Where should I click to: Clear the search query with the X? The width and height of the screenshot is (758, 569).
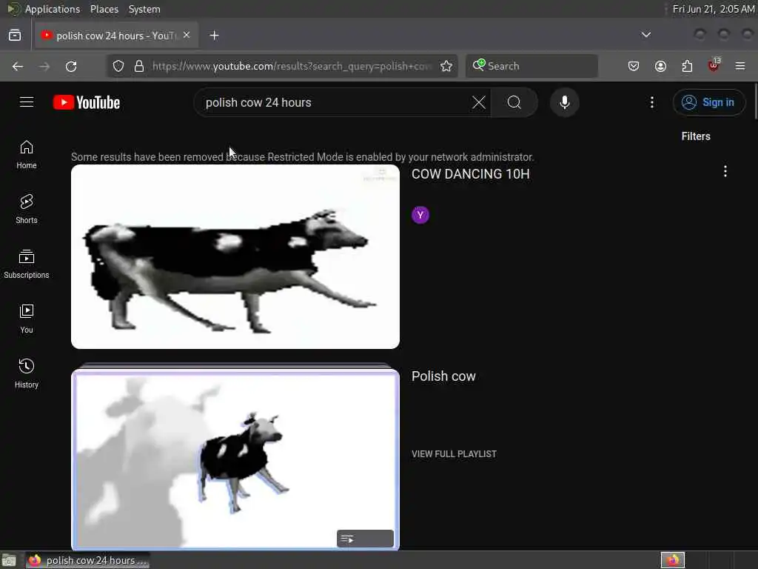(x=479, y=102)
